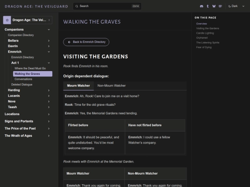Jump to Candle Lighting section
Screen dimensions: 250x187
coord(205,33)
